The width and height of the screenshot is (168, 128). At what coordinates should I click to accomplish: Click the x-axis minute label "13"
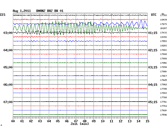coord(129,121)
